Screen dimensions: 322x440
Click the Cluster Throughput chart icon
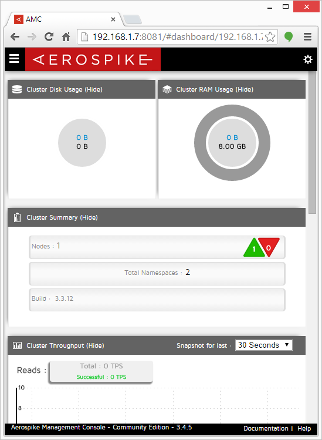click(x=17, y=345)
